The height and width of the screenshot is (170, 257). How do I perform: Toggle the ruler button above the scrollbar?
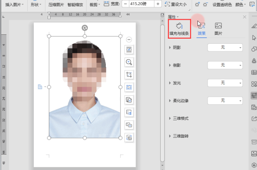click(x=162, y=15)
